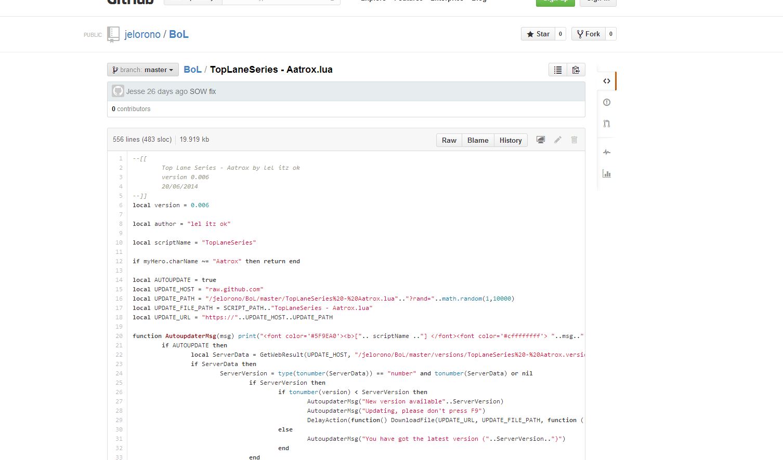Click the '20/06/2014' date comment
The image size is (783, 460).
point(180,186)
